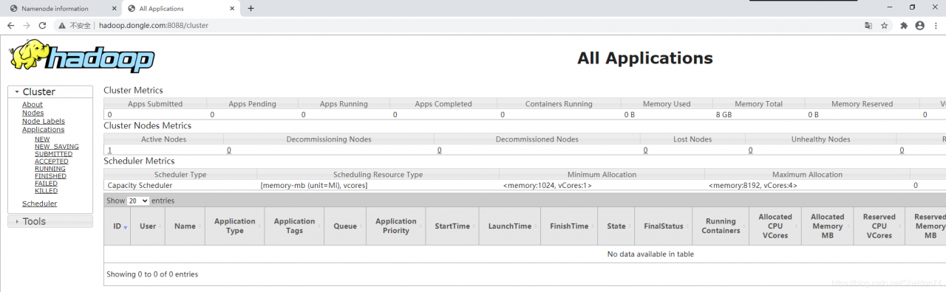Sort table by Queue column
The image size is (946, 292).
coord(345,226)
